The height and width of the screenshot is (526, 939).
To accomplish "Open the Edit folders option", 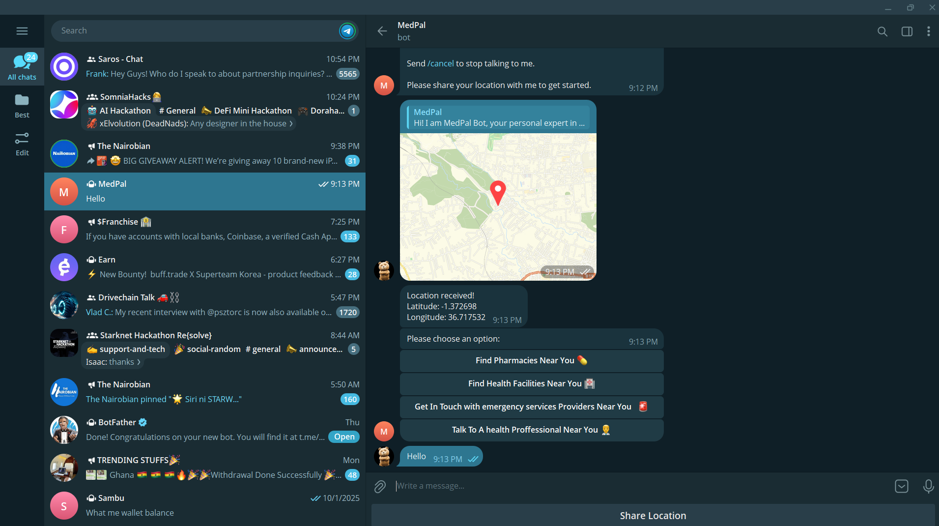I will pos(22,144).
